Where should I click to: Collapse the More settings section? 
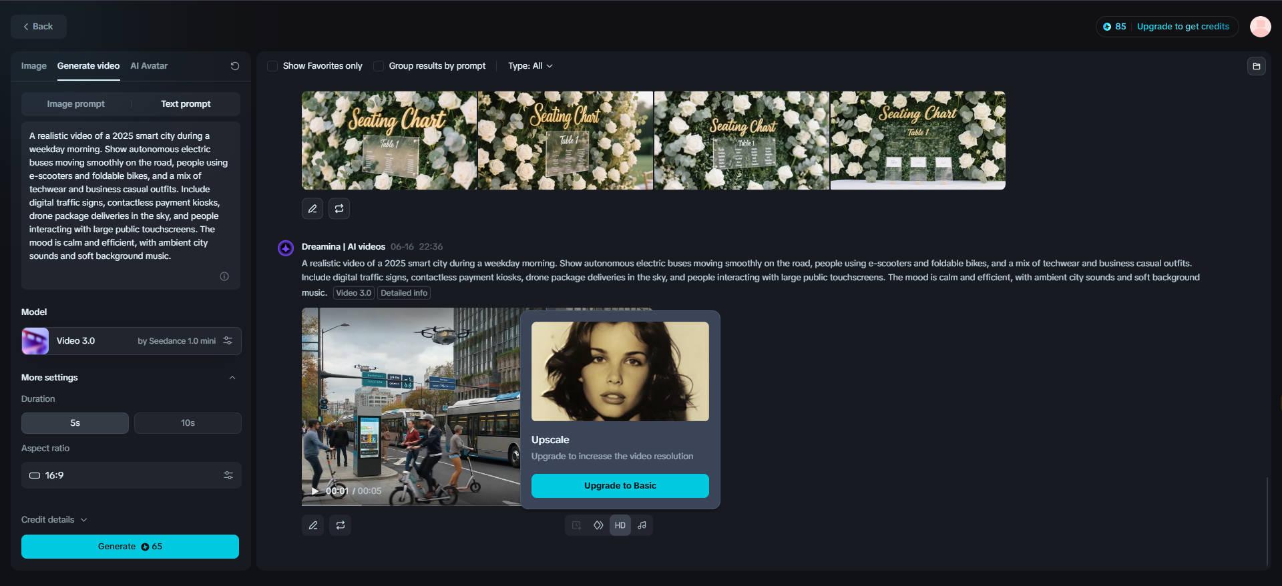(x=232, y=378)
